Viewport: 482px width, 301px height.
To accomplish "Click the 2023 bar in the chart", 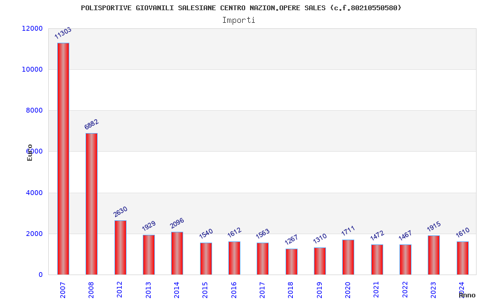I will click(x=434, y=255).
